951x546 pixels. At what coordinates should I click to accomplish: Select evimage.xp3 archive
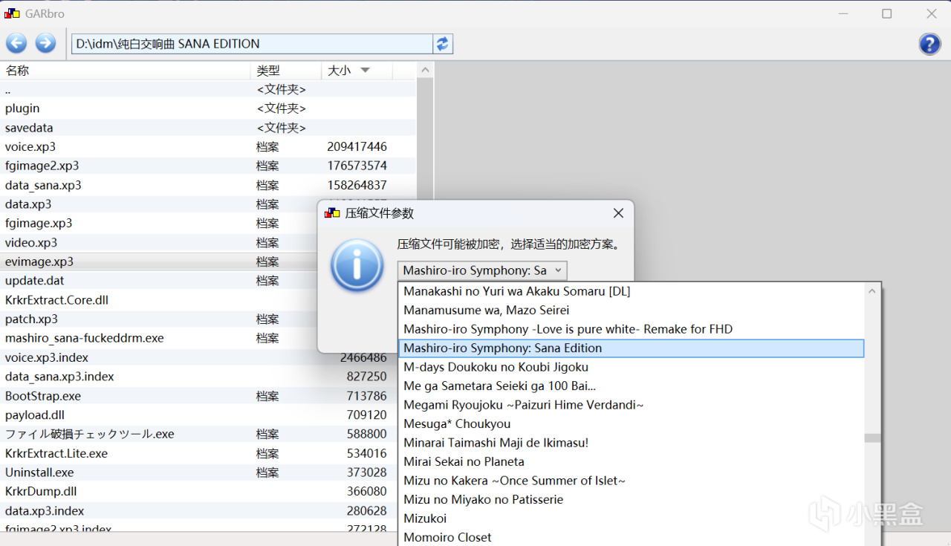coord(158,261)
